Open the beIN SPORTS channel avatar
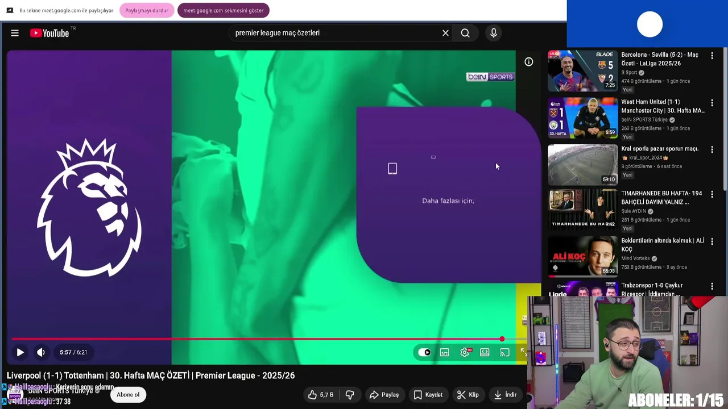The width and height of the screenshot is (728, 409). [15, 394]
